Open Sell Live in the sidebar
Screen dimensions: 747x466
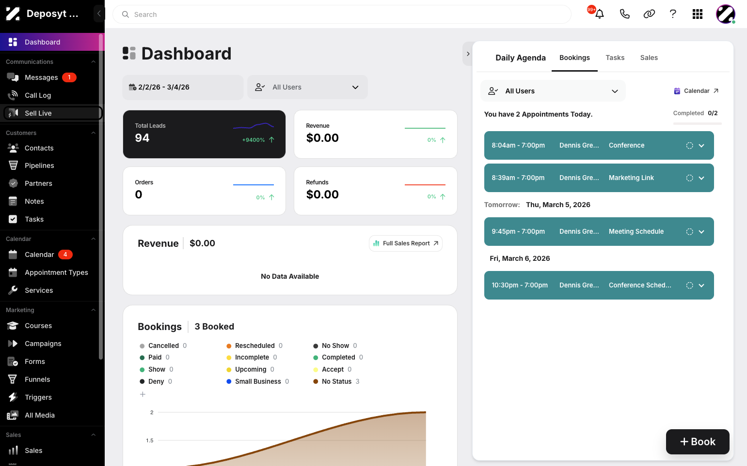[52, 113]
